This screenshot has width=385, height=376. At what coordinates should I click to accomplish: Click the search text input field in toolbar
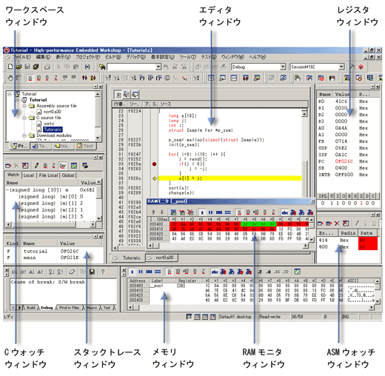coord(132,67)
